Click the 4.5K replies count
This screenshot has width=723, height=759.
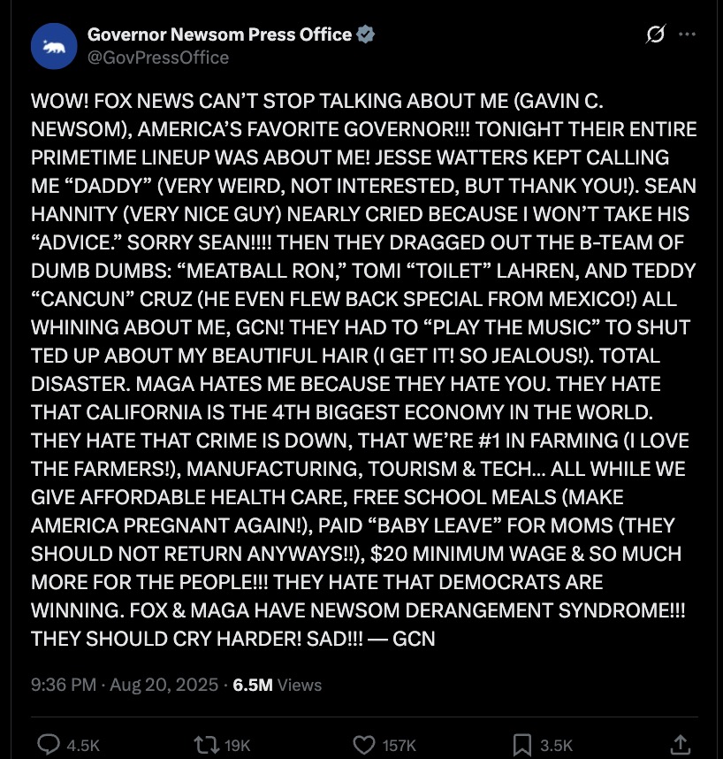(x=83, y=746)
